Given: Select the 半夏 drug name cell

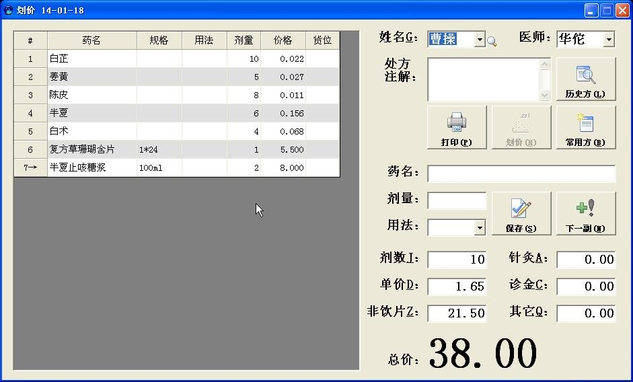Looking at the screenshot, I should click(92, 113).
